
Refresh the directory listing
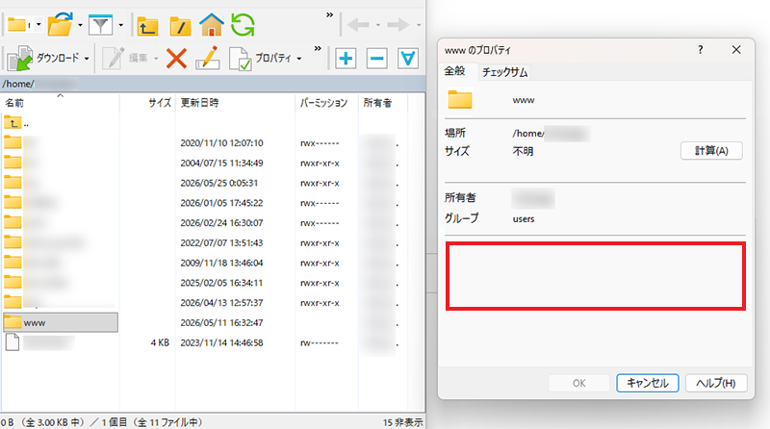click(x=244, y=25)
